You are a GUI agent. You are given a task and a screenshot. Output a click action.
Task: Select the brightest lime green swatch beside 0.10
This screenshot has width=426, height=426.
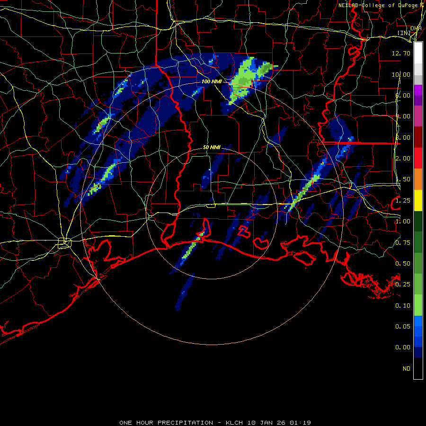[418, 305]
